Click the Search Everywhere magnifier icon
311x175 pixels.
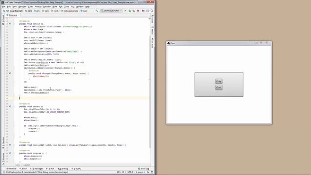[x=152, y=11]
